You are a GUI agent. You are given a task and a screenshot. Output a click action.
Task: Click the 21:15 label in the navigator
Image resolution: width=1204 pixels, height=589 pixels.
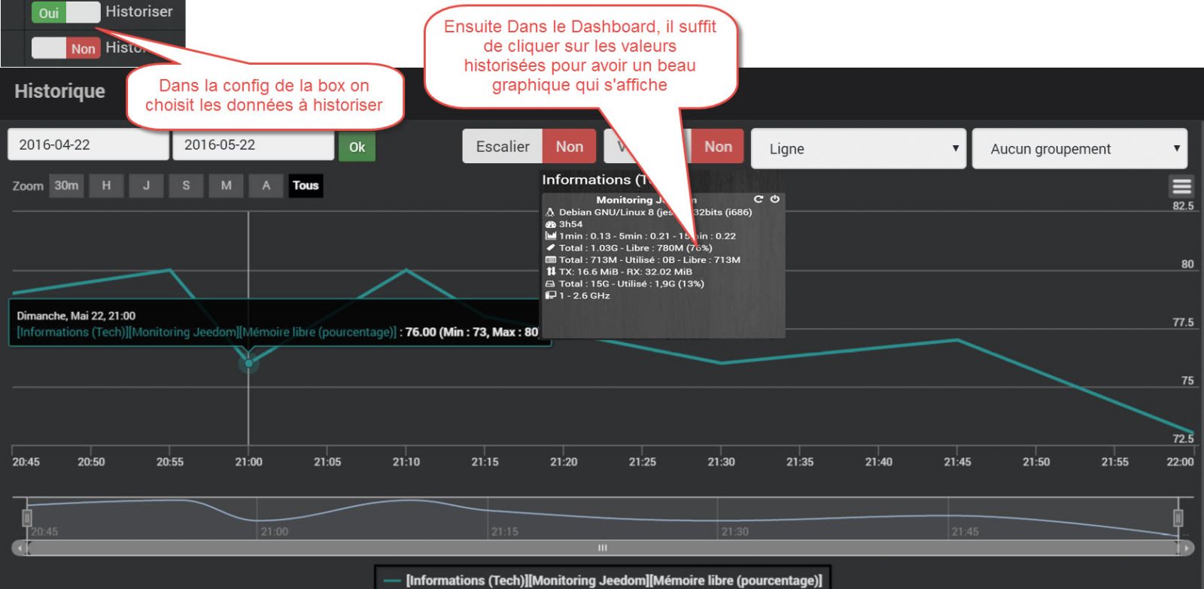pos(505,532)
